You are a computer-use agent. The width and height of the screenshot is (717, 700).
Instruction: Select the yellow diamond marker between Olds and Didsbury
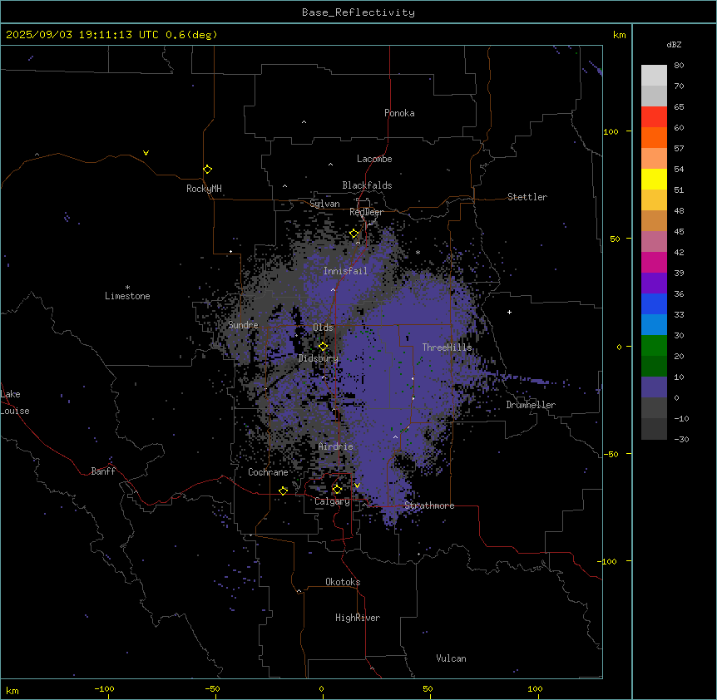click(323, 347)
